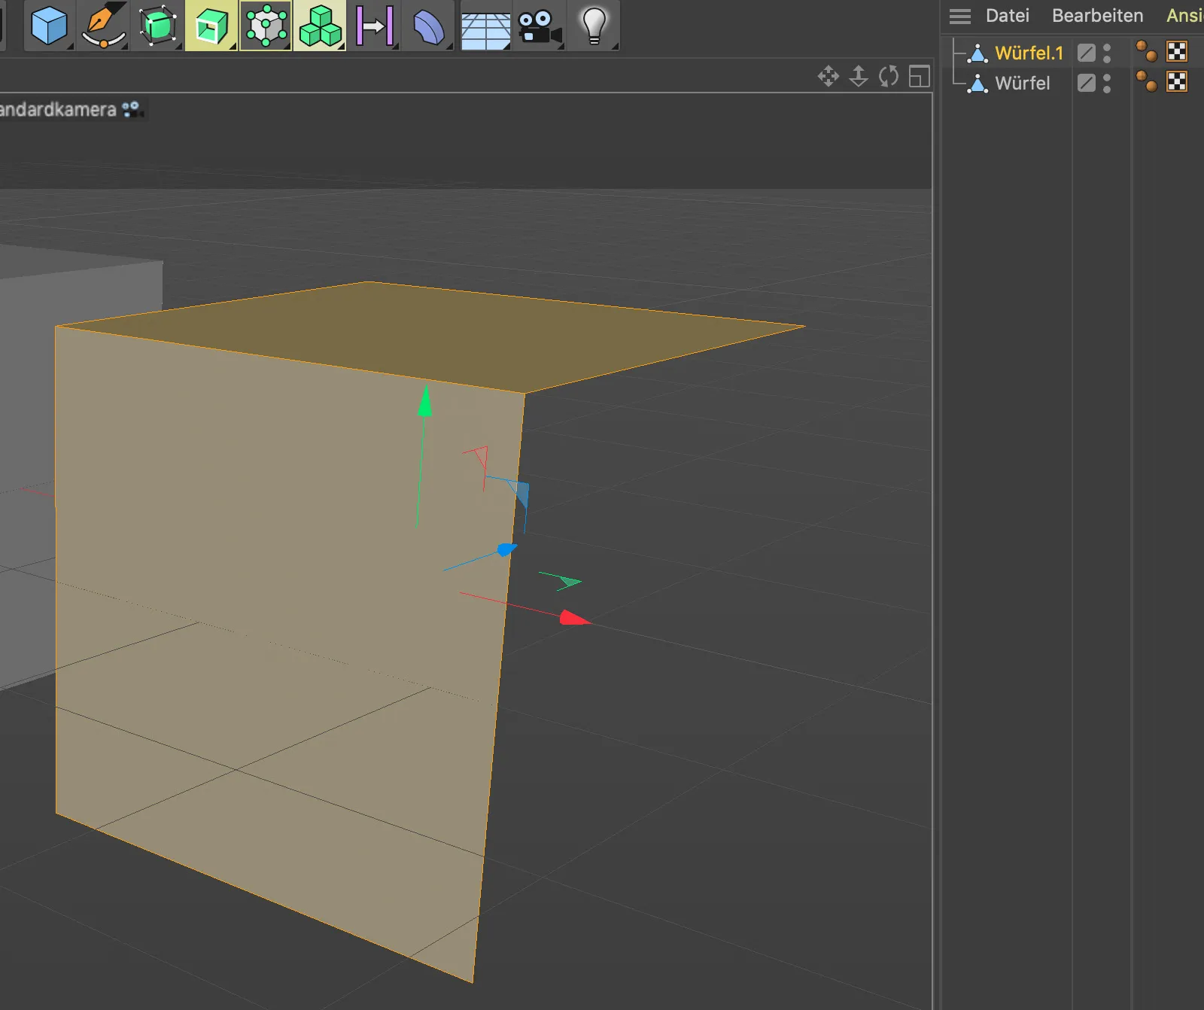Screen dimensions: 1204x1010
Task: Click the Würfel polygon object icon
Action: 977,83
